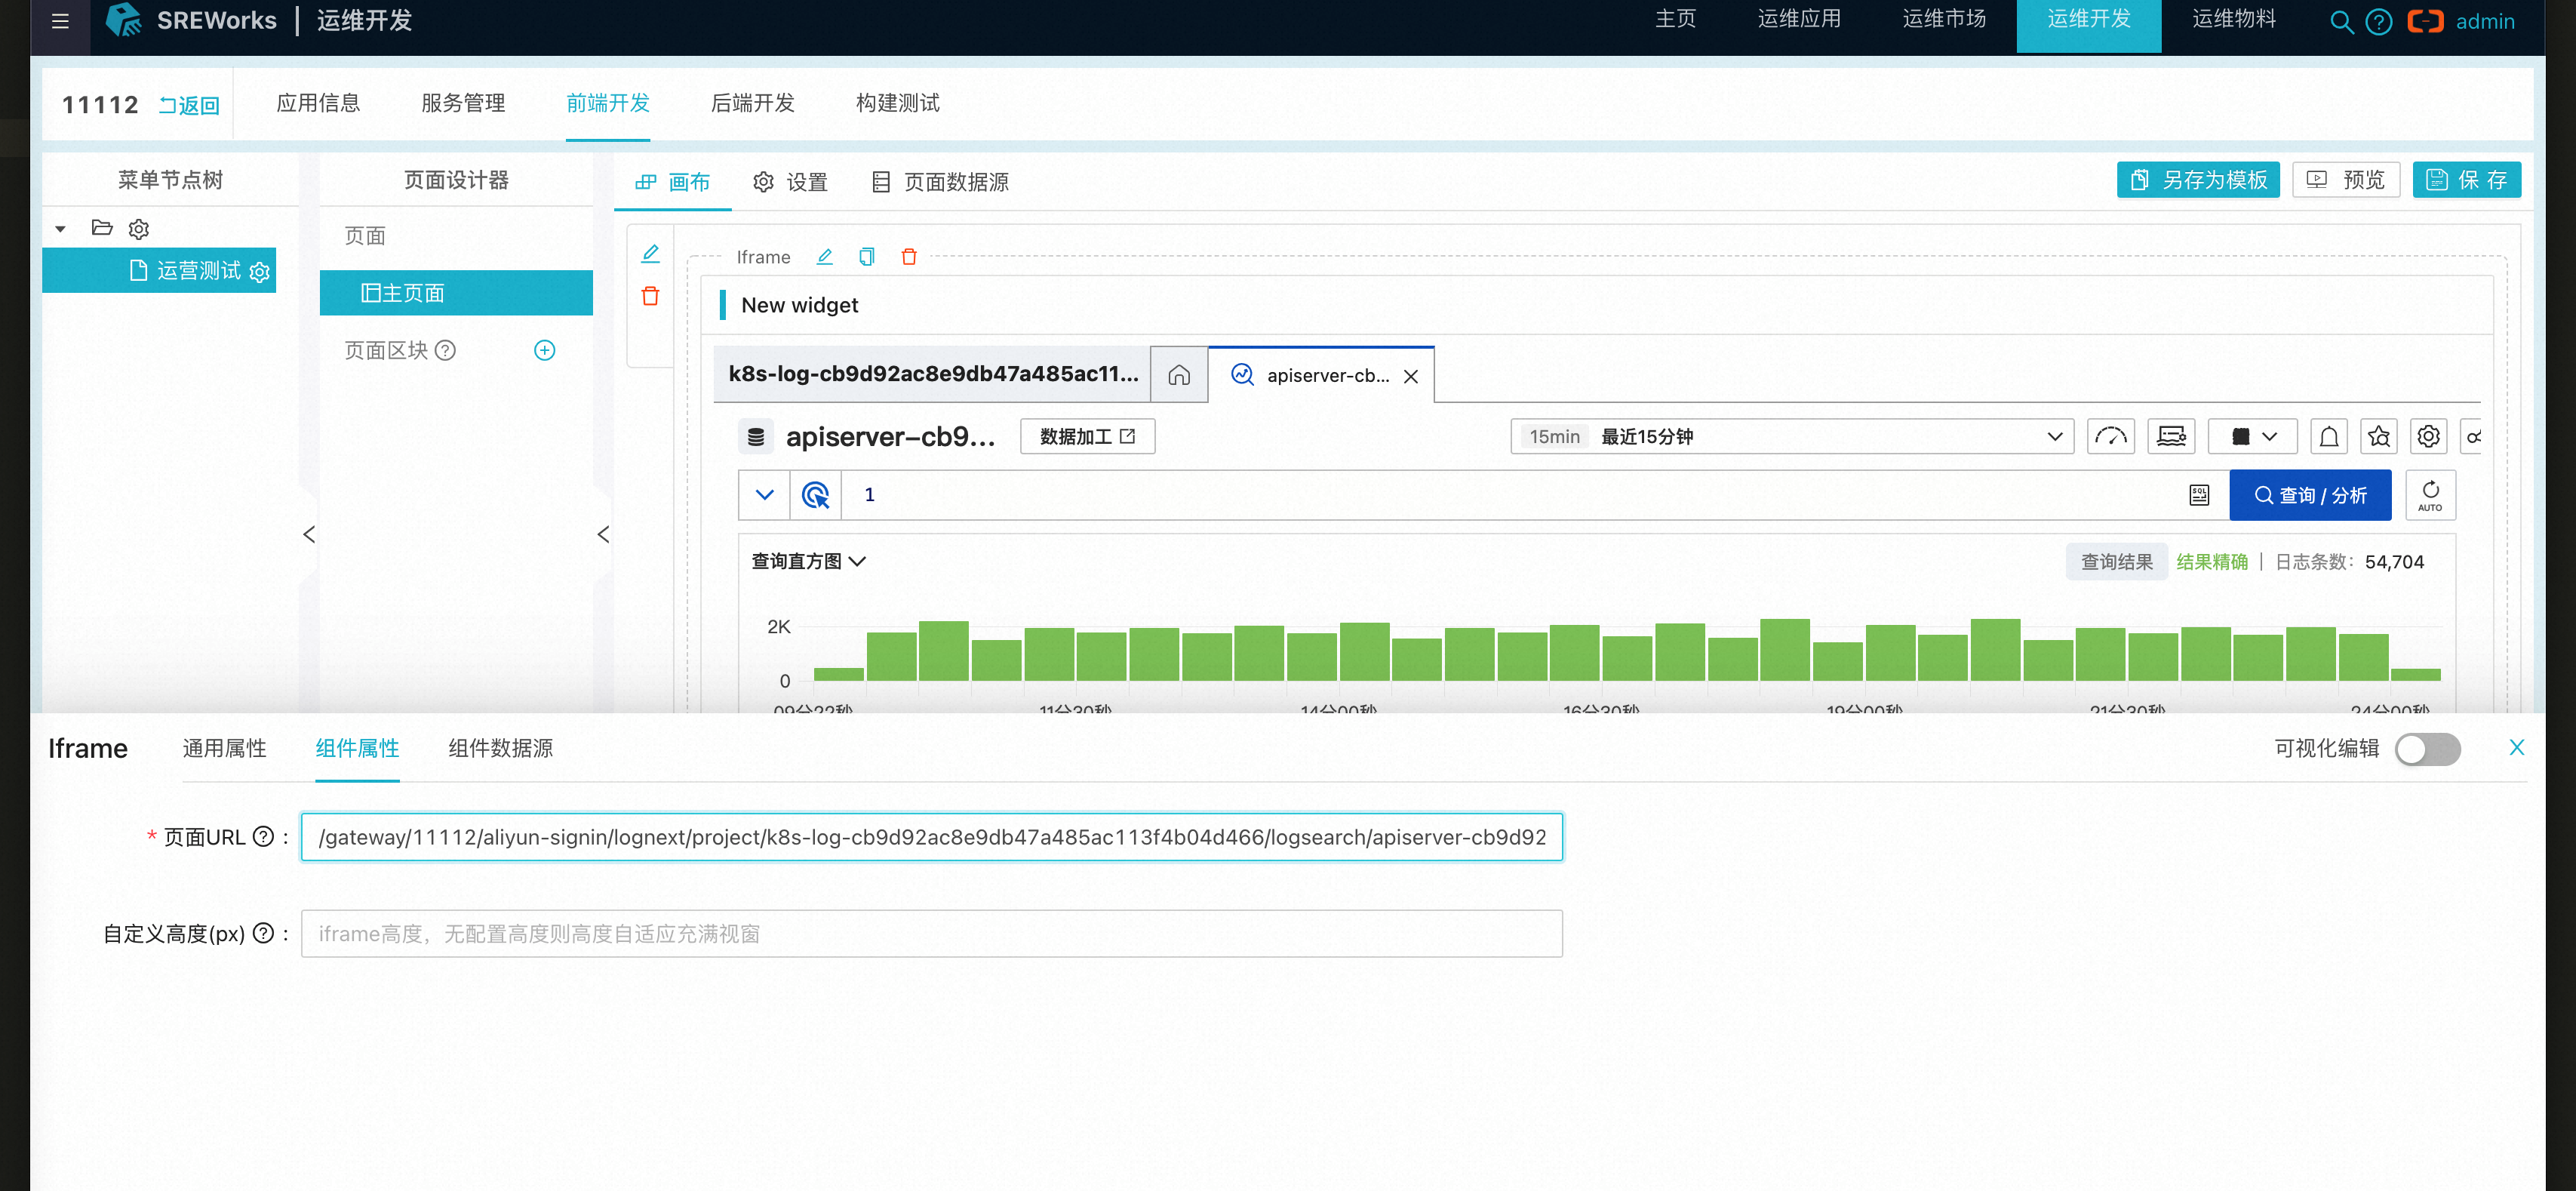Screen dimensions: 2576x1191
Task: Switch to 服务管理 tab
Action: 463,103
